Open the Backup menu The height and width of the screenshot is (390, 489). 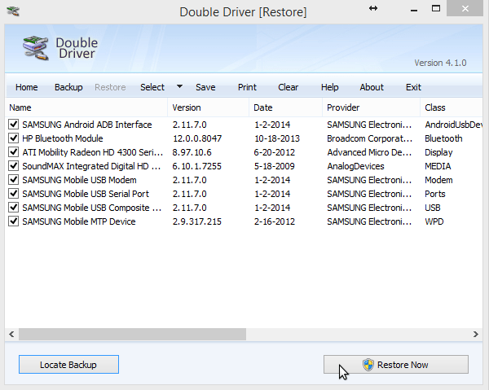coord(68,87)
